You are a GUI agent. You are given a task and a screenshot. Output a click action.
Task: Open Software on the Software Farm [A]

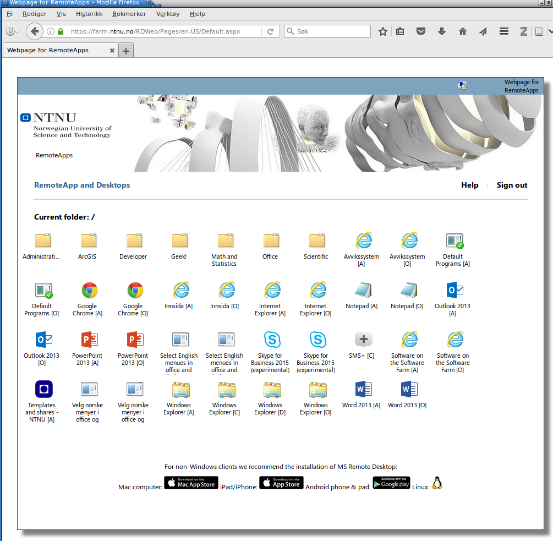(409, 340)
